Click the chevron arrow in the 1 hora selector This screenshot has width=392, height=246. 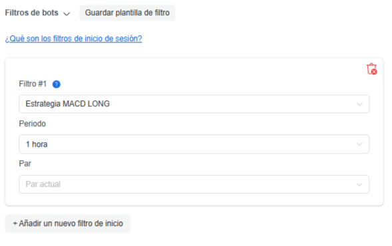click(x=359, y=144)
